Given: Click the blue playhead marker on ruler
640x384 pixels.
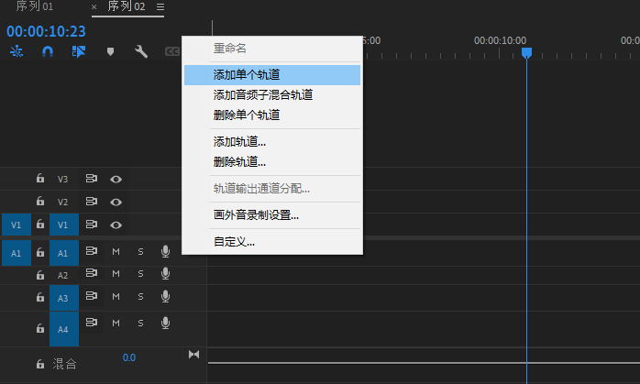Looking at the screenshot, I should (x=526, y=53).
